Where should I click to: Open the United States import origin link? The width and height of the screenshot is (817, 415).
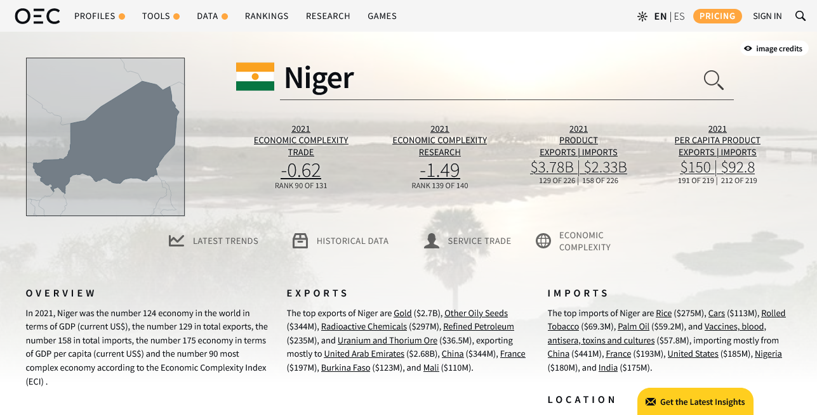pos(693,354)
